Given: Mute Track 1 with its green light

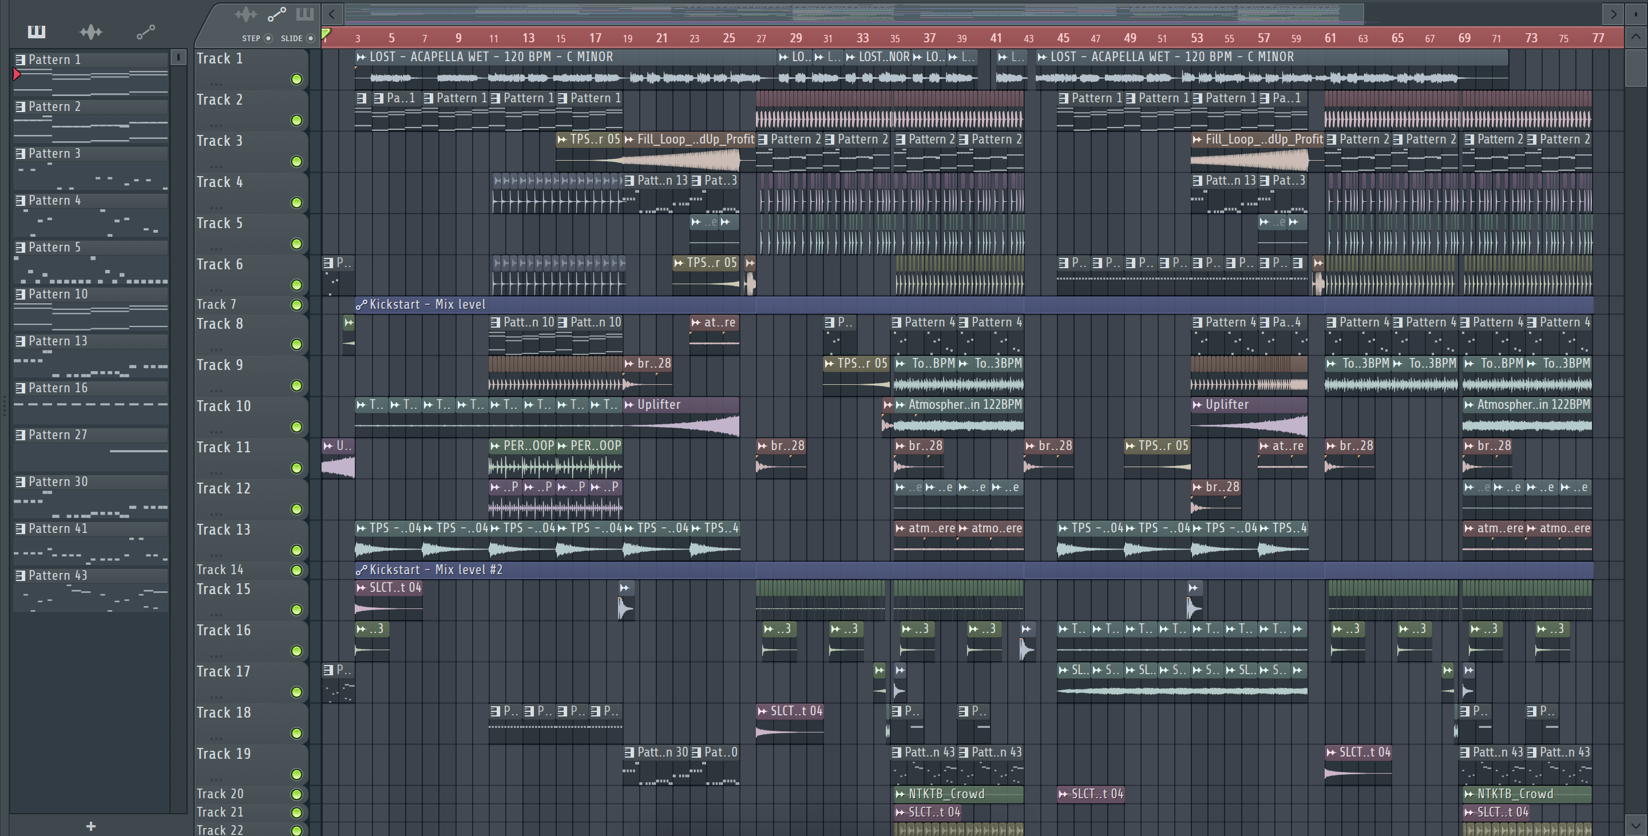Looking at the screenshot, I should pos(296,79).
